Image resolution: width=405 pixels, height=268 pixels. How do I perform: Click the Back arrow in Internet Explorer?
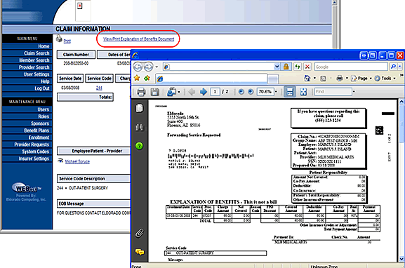(138, 67)
